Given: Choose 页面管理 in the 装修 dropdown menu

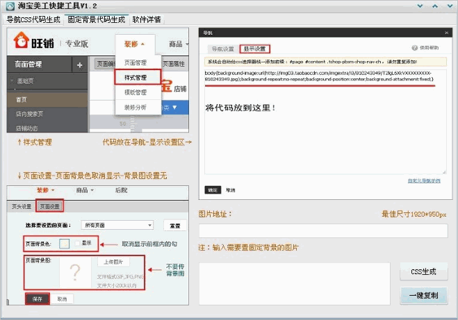Looking at the screenshot, I should 136,62.
